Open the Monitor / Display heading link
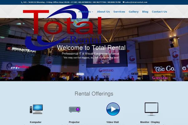 point(150,122)
